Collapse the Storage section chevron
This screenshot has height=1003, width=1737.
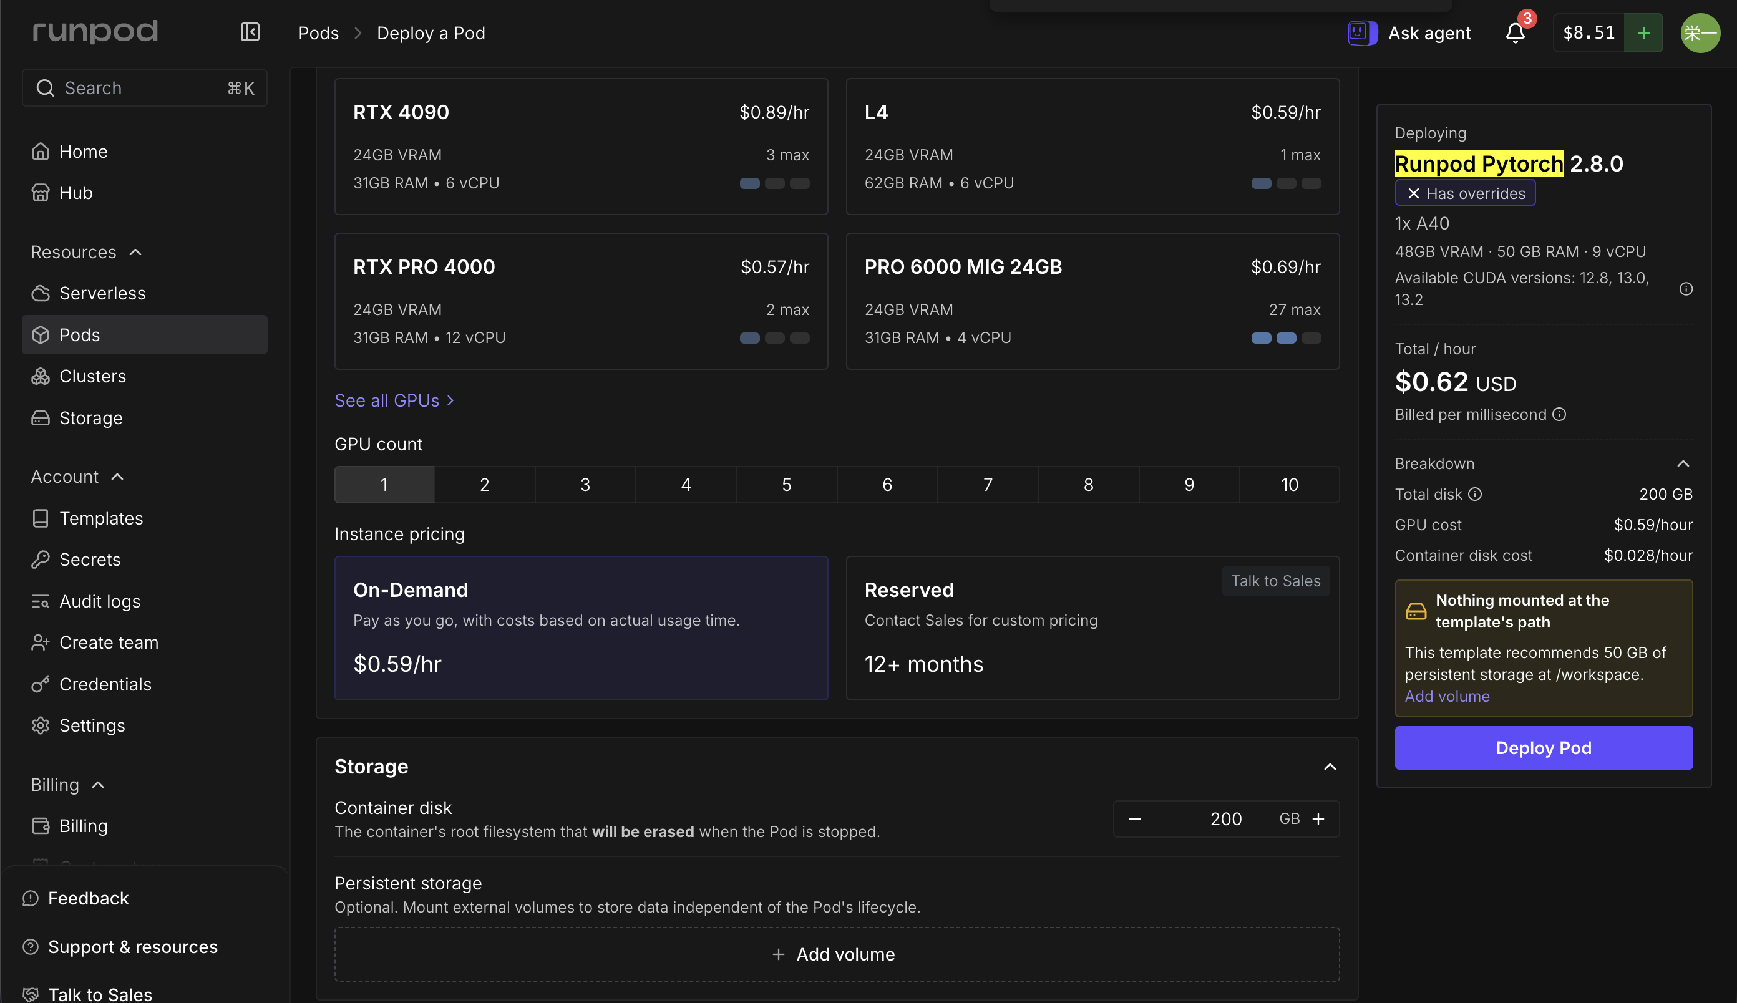point(1330,767)
